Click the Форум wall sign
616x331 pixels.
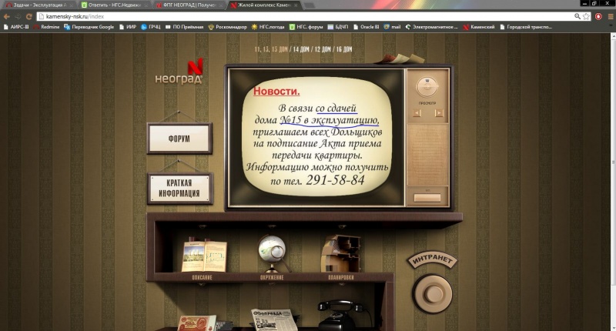coord(179,139)
